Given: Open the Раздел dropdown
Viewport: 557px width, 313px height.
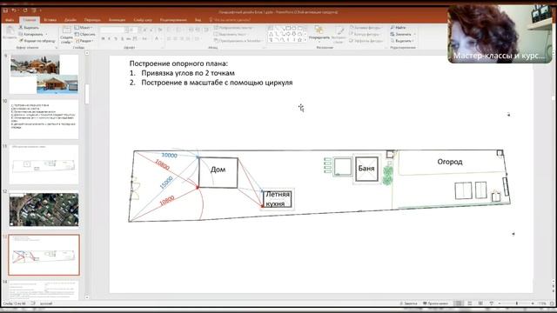Looking at the screenshot, I should [84, 41].
